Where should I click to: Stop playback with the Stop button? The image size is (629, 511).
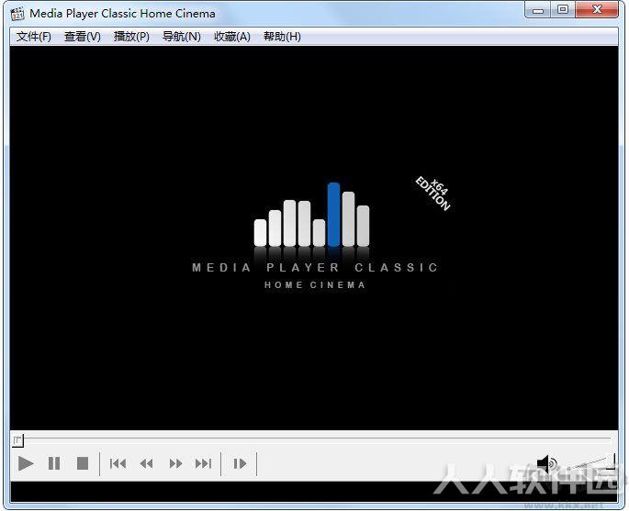point(83,463)
